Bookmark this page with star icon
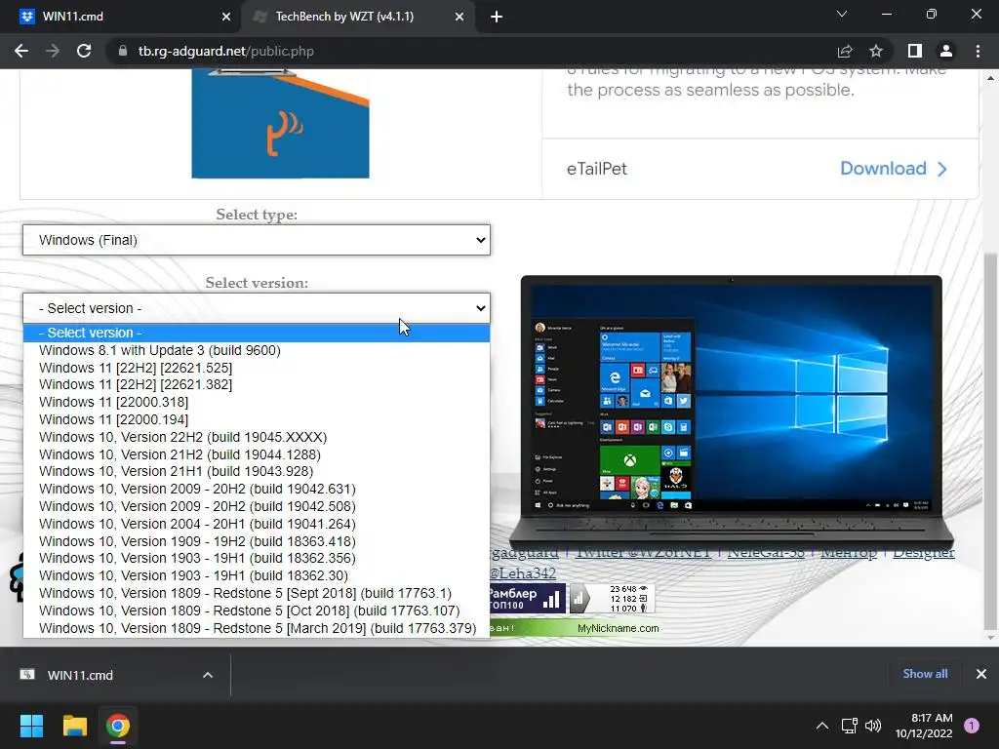Viewport: 999px width, 749px height. (876, 51)
